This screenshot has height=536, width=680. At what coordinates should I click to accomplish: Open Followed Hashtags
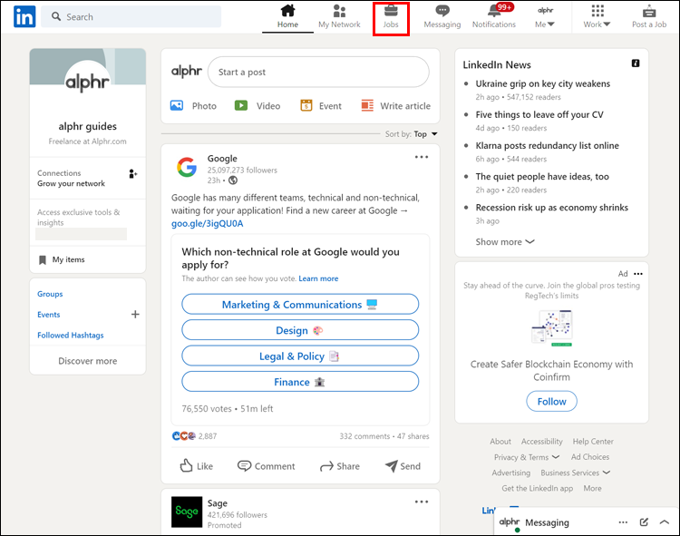point(70,336)
